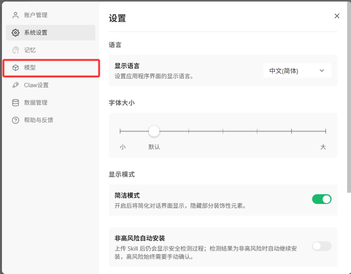
Task: Open 帮助与反馈 page
Action: tap(51, 120)
